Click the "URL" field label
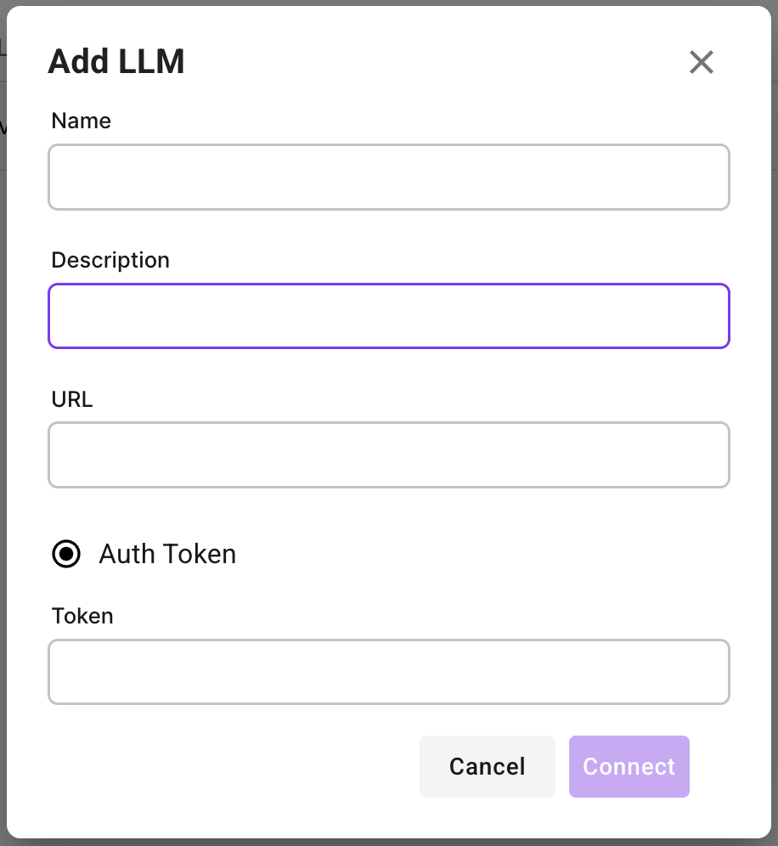Screen dimensions: 778x846 click(72, 399)
